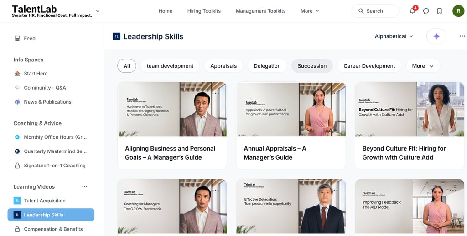Open Learning Videos section three-dot menu

coord(84,187)
